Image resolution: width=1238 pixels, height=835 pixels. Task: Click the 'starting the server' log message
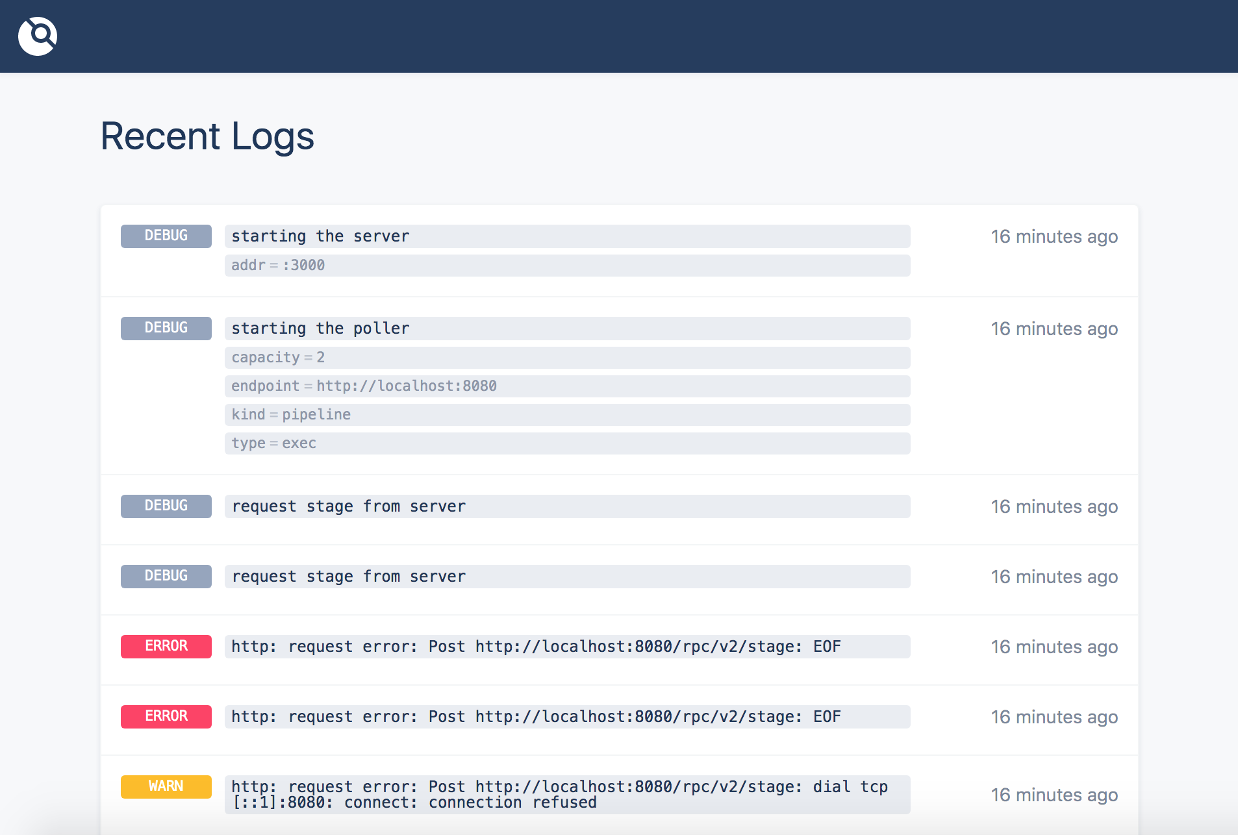click(567, 236)
